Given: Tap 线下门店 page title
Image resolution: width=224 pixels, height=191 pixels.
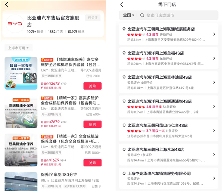Looking at the screenshot, I should pos(167,4).
